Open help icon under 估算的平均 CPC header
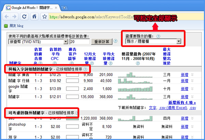 (55, 63)
